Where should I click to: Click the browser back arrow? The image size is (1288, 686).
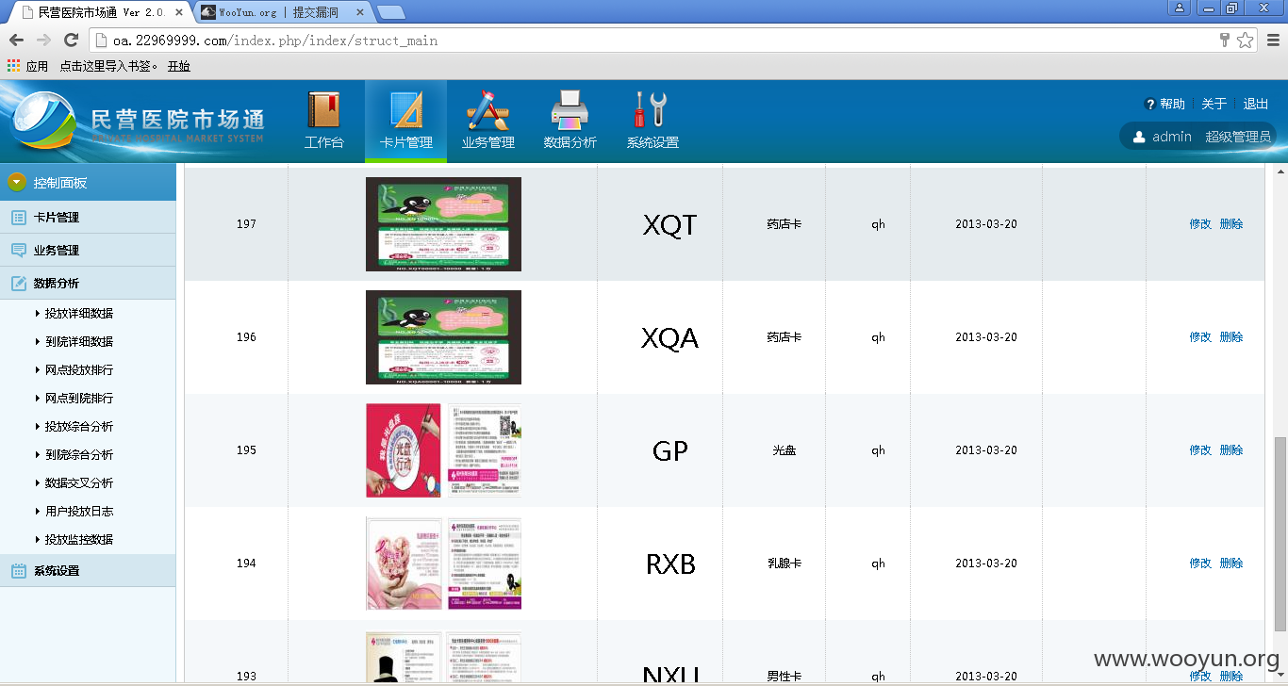(x=16, y=40)
